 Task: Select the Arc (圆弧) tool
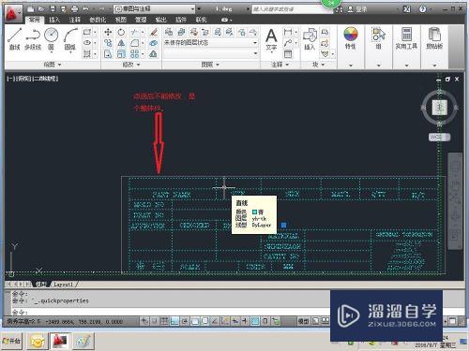[70, 38]
